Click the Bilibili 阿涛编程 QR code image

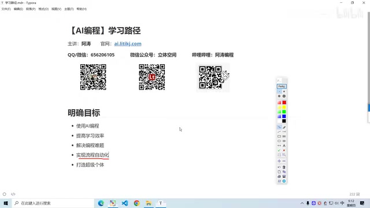[x=213, y=77]
